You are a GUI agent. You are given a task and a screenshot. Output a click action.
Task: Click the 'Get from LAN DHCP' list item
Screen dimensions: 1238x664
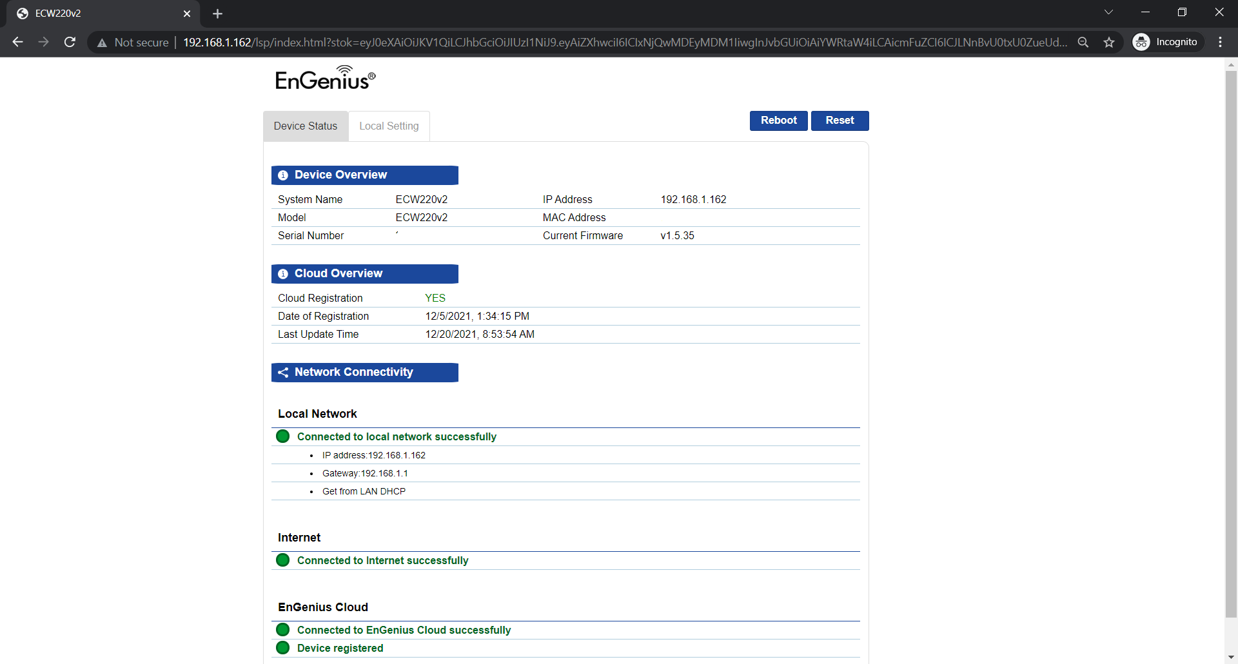(364, 491)
